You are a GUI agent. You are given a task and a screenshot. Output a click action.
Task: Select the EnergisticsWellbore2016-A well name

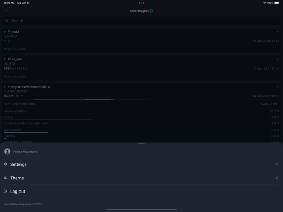tap(29, 87)
